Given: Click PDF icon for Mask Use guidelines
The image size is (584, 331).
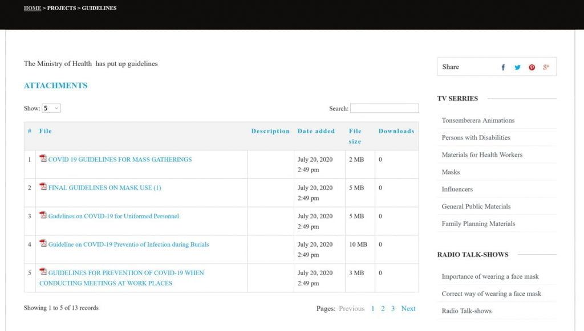Looking at the screenshot, I should [x=43, y=187].
